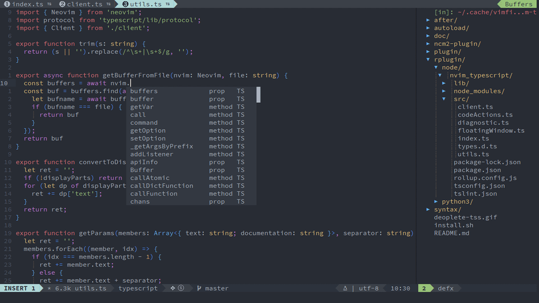Select the utils.ts buffer tab
Image resolution: width=539 pixels, height=303 pixels.
point(146,4)
